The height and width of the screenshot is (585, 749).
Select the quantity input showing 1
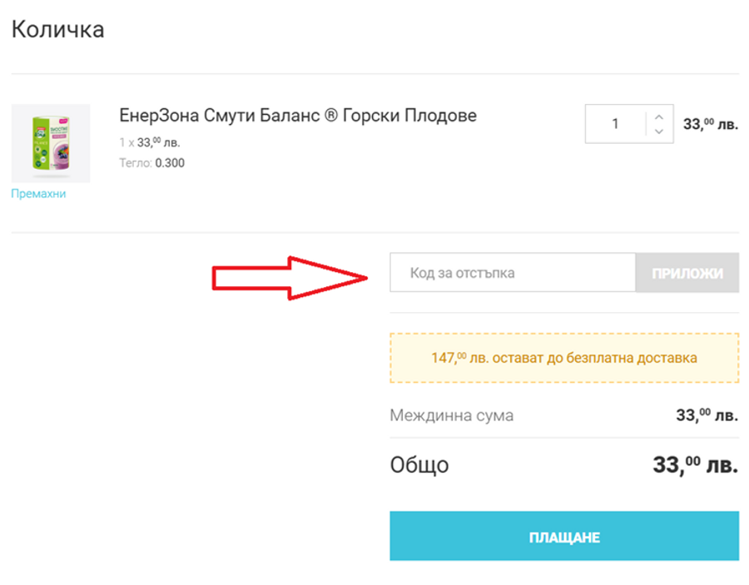point(616,122)
